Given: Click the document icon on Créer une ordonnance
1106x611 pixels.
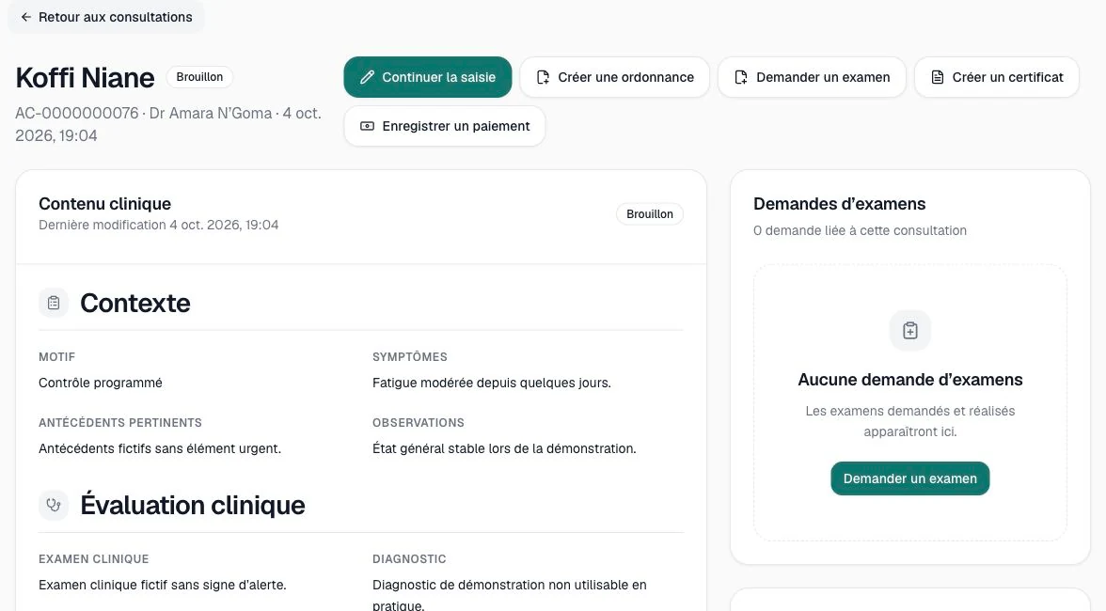Looking at the screenshot, I should 543,77.
